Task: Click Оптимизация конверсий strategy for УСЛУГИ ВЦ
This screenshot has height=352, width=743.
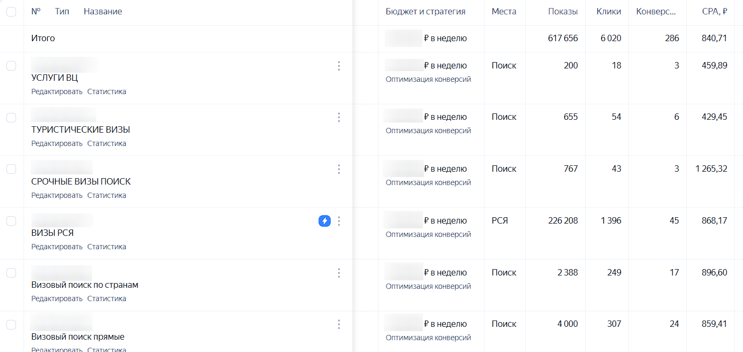Action: [428, 79]
